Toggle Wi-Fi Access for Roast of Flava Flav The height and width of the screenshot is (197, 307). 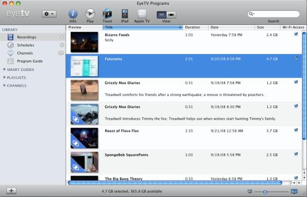pos(296,130)
